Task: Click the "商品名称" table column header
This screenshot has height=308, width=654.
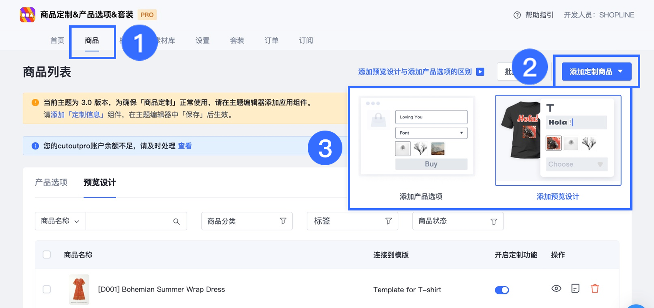Action: pyautogui.click(x=78, y=255)
